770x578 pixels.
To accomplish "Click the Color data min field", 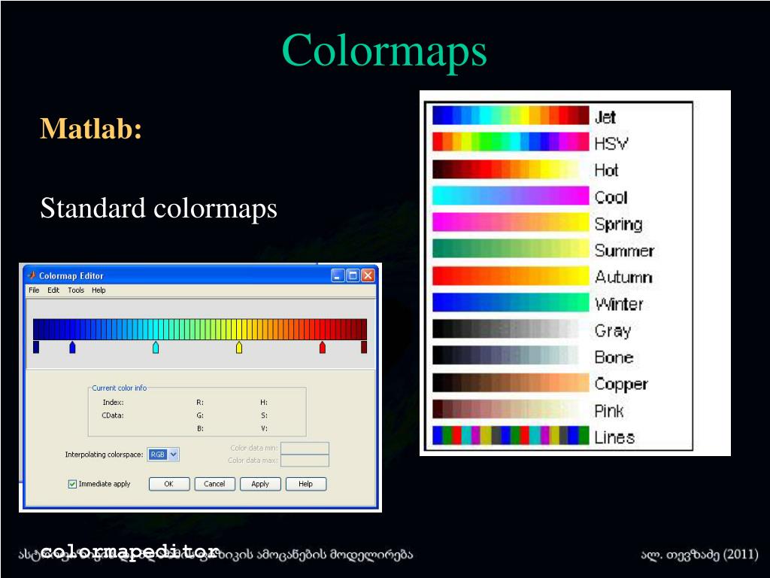I will (305, 448).
